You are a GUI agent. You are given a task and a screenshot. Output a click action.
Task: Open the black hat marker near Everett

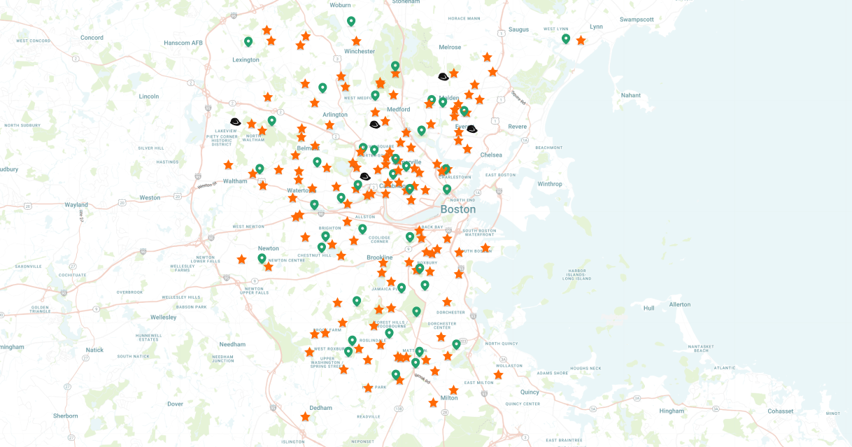click(x=471, y=129)
